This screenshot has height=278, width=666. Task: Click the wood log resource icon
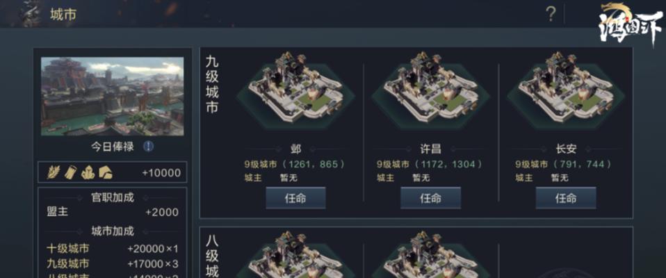(70, 172)
